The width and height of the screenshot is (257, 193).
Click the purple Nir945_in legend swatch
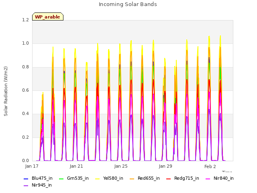(26, 186)
